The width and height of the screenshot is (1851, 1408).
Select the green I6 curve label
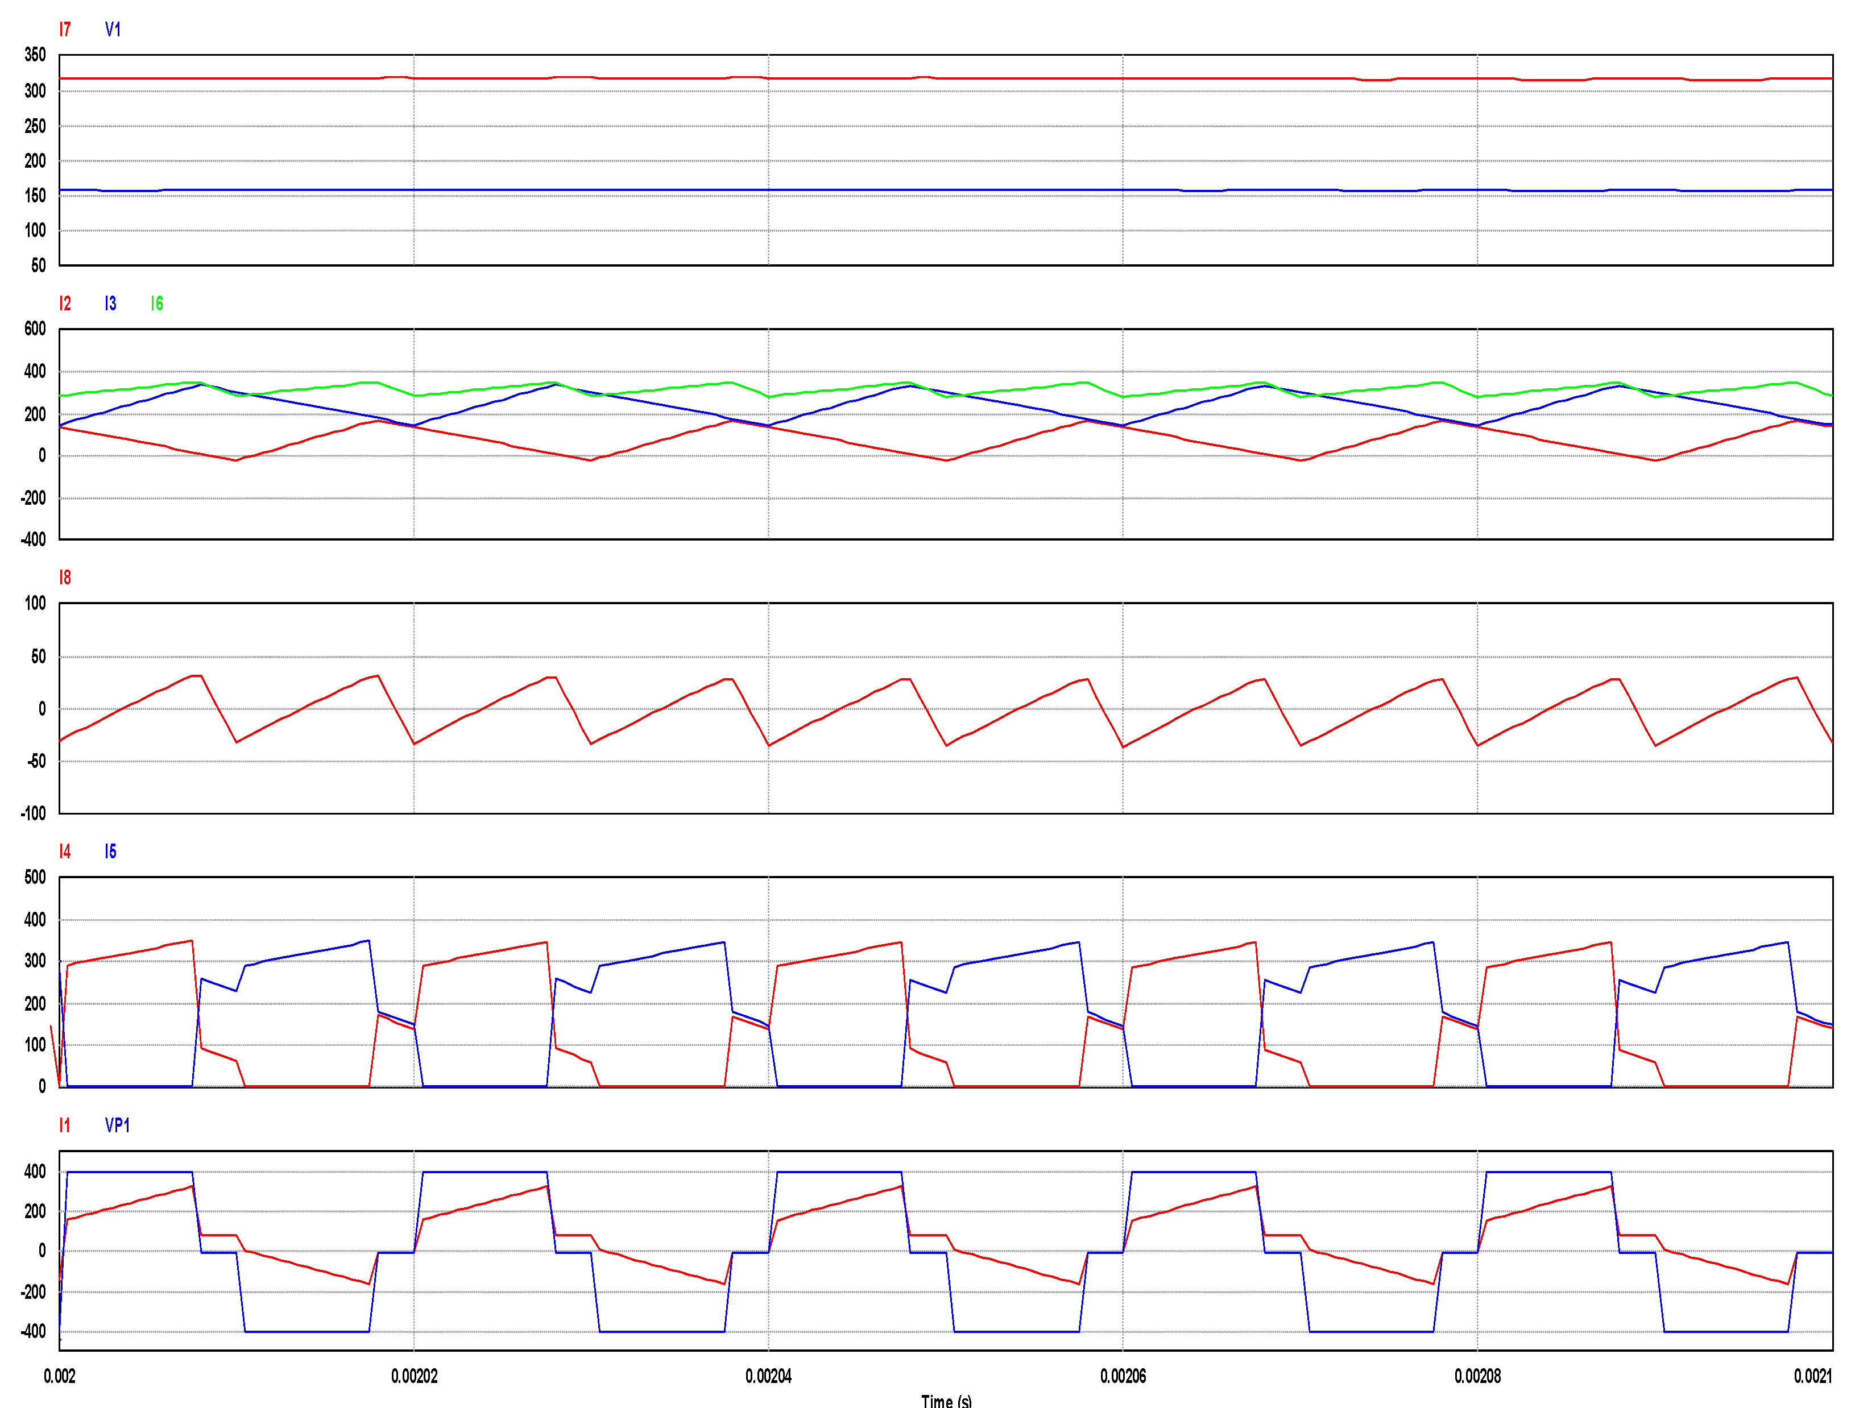[157, 304]
